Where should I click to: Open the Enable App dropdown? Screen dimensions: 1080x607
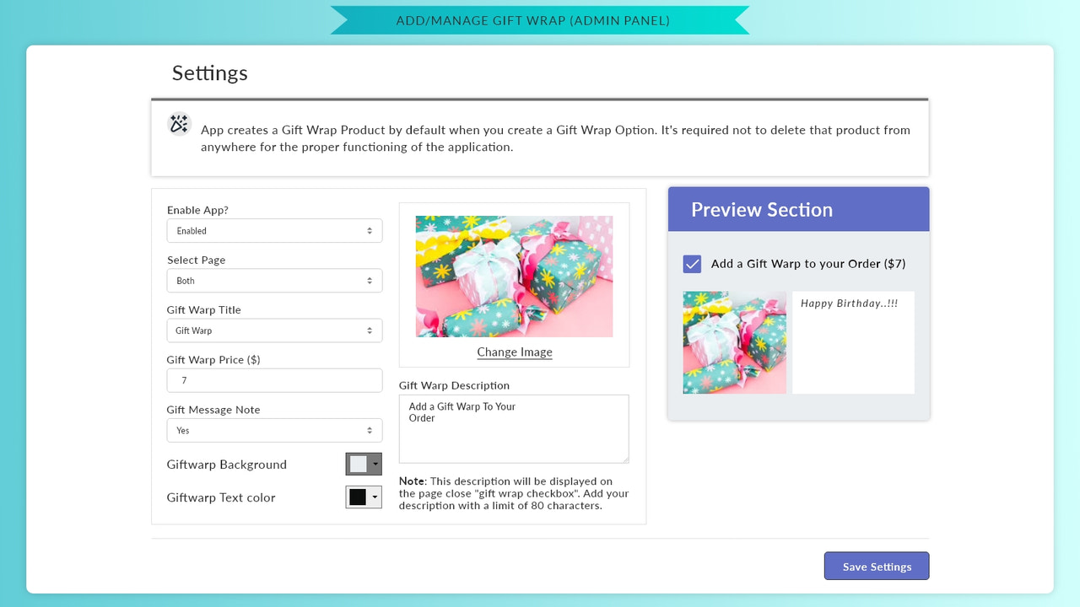click(274, 230)
